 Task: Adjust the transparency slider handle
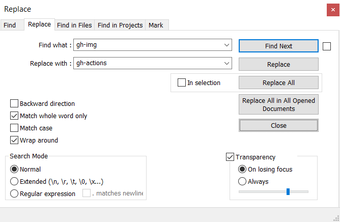click(x=288, y=191)
